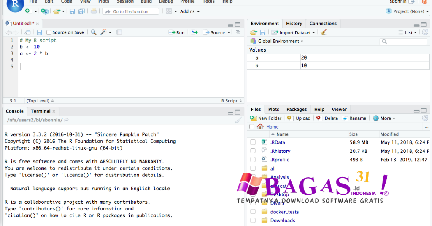
Task: Click the New Folder button
Action: 266,118
